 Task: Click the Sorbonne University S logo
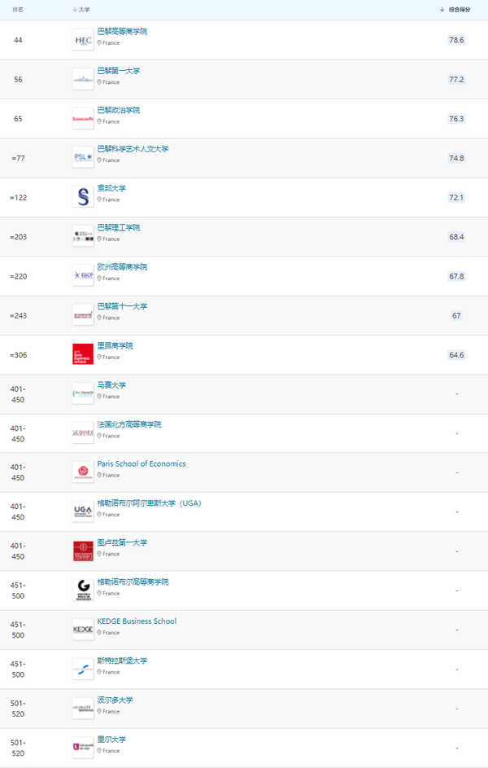coord(83,197)
